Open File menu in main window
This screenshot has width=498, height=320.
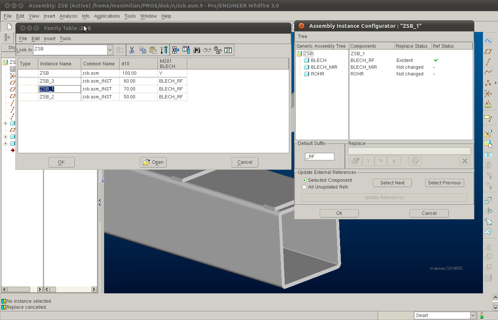(x=8, y=16)
